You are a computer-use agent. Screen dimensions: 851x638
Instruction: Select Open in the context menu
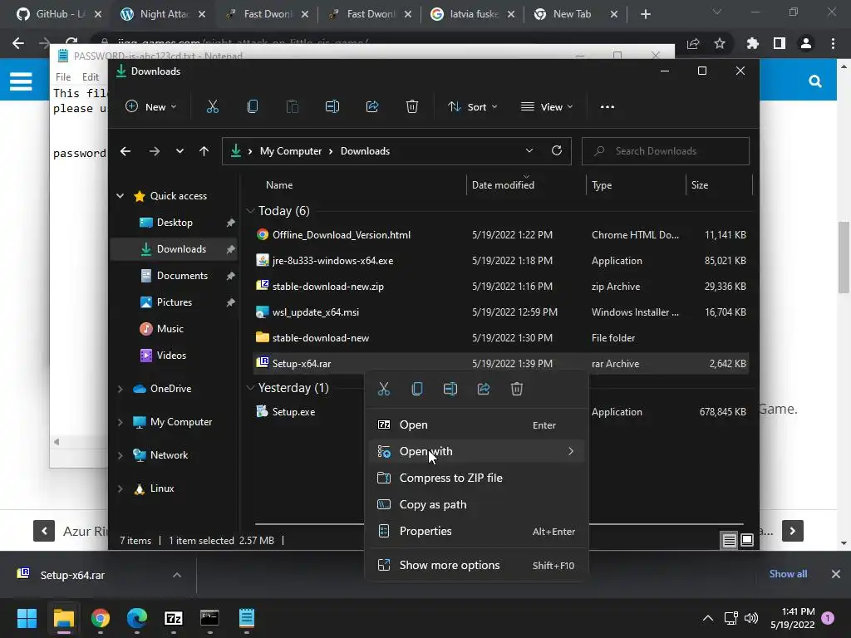click(476, 425)
